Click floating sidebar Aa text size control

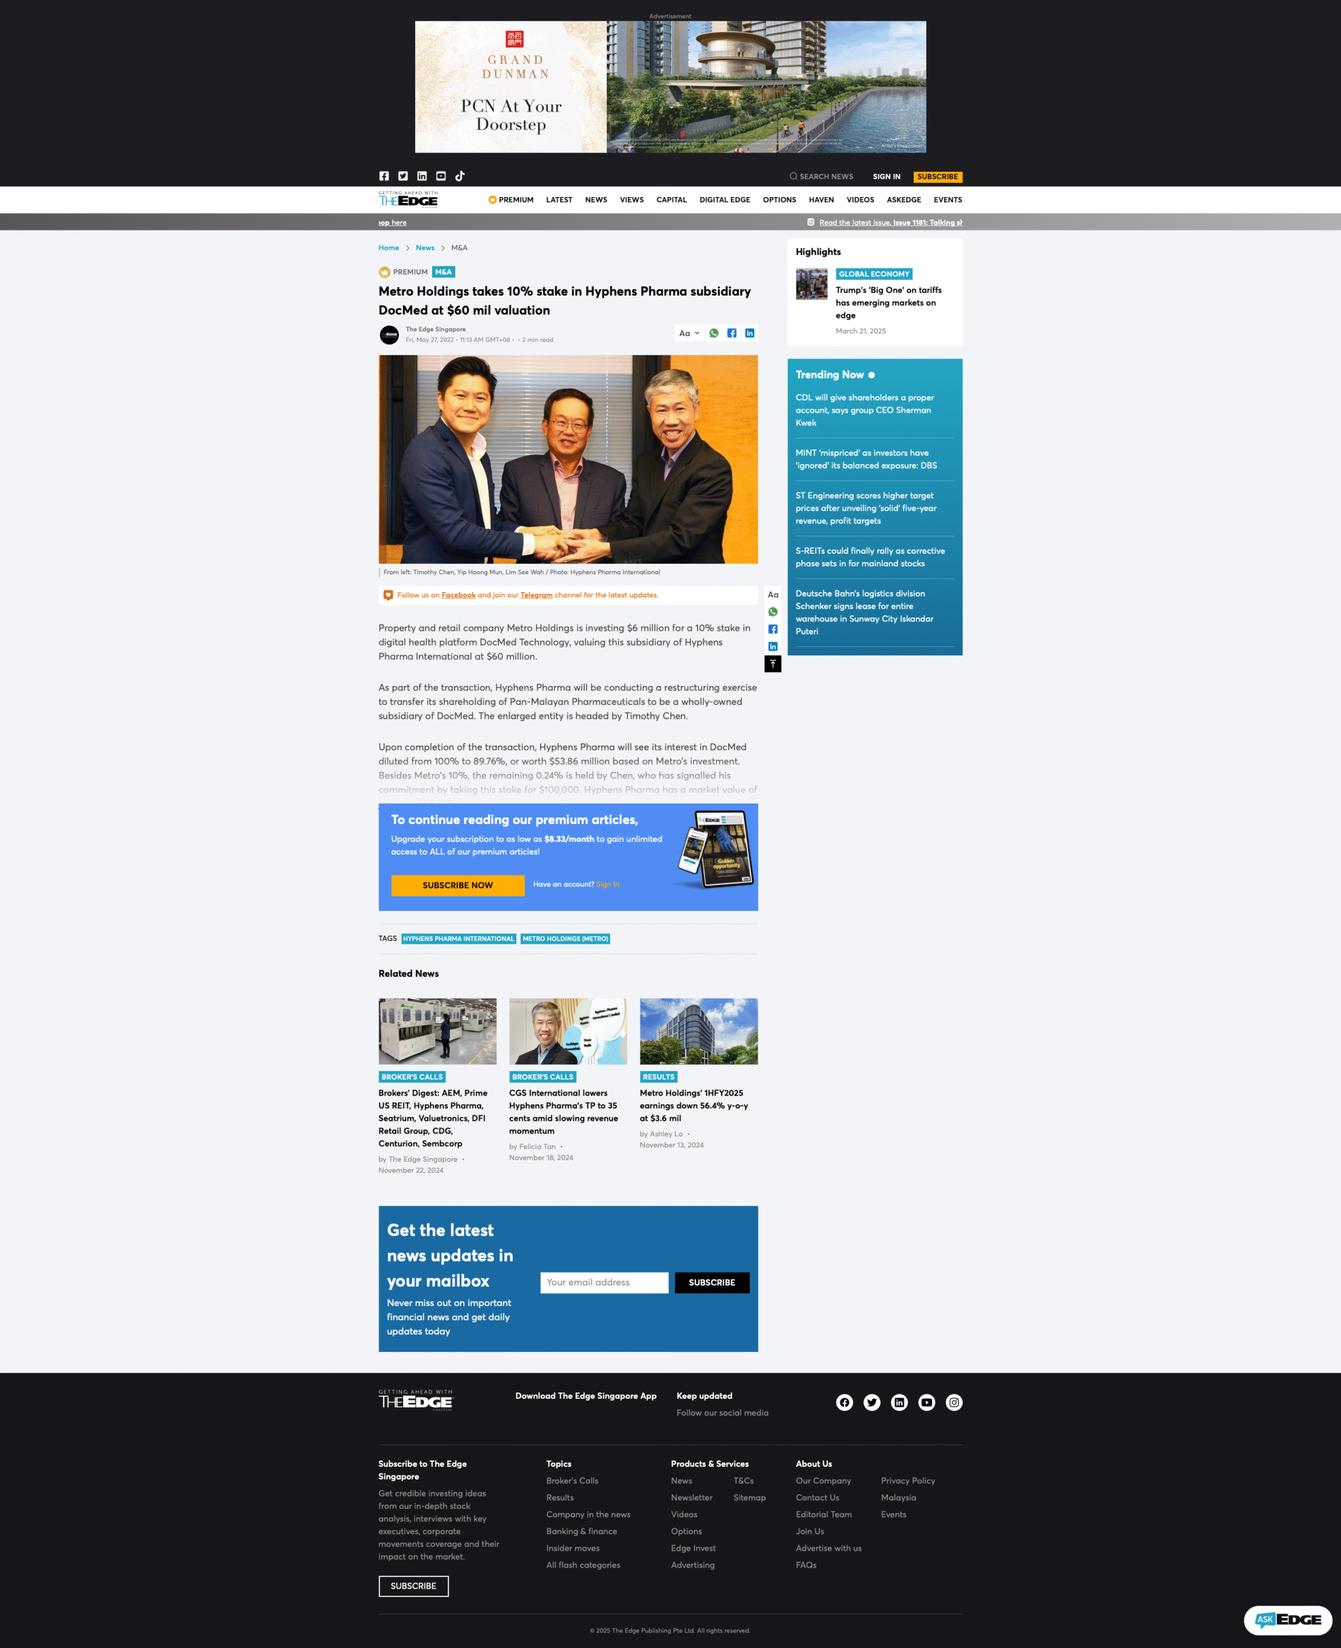773,595
